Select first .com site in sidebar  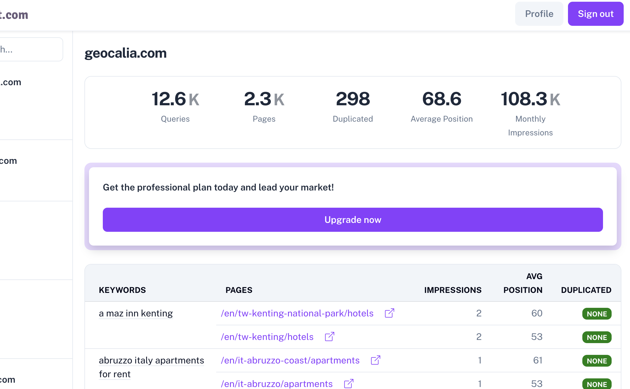(x=11, y=82)
